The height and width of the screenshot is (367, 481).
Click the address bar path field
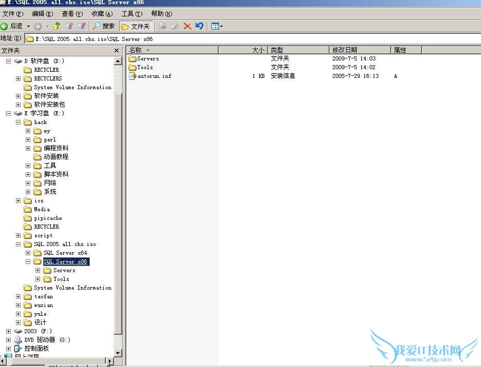[x=253, y=39]
